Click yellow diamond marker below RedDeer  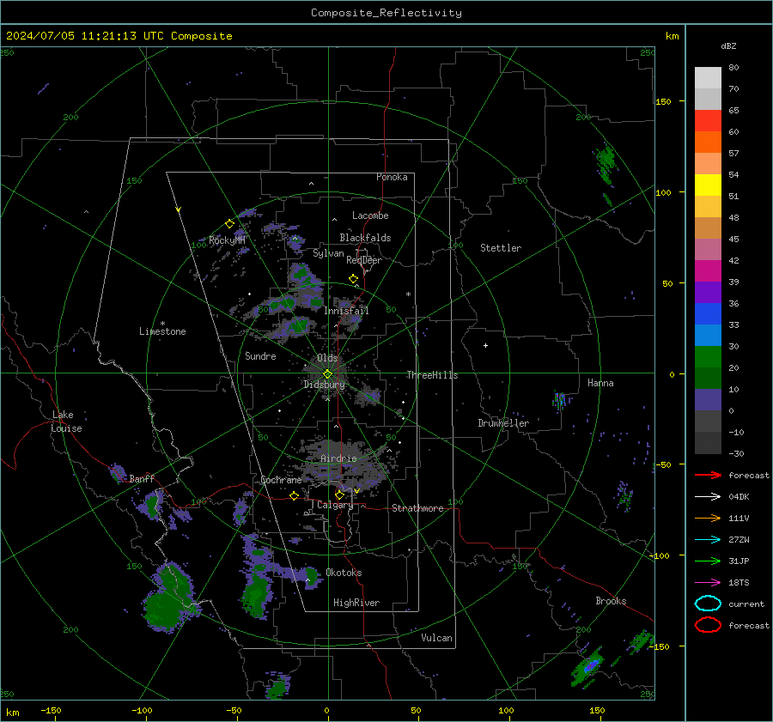tap(353, 279)
